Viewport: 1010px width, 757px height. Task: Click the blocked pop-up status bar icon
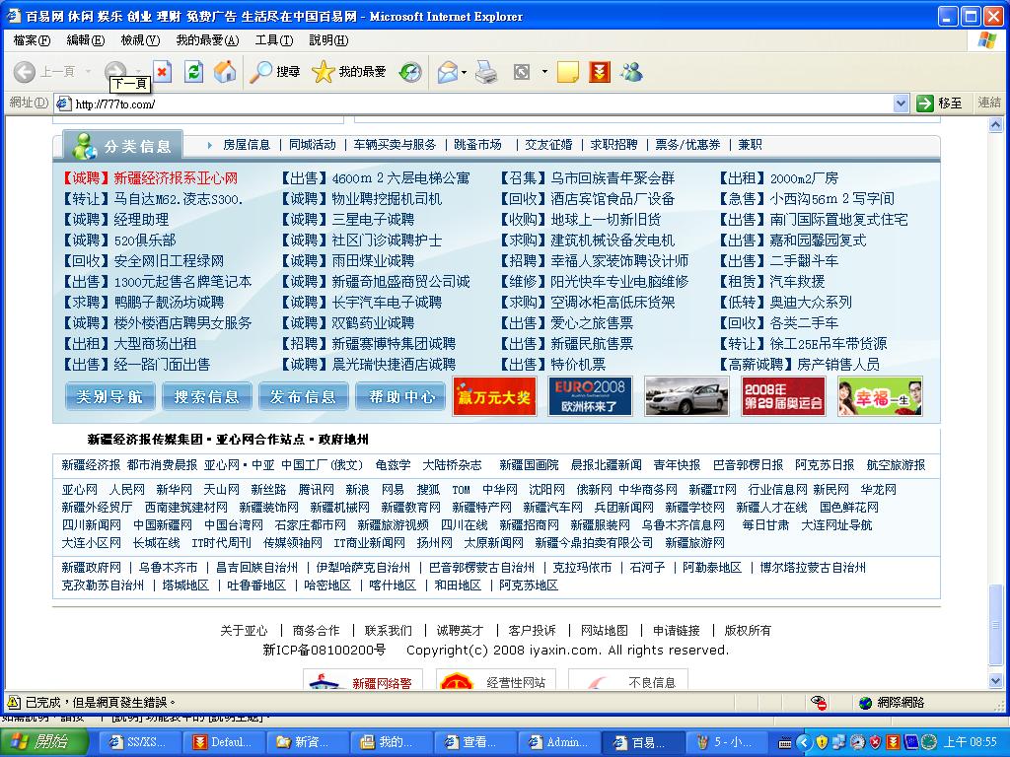[x=819, y=702]
